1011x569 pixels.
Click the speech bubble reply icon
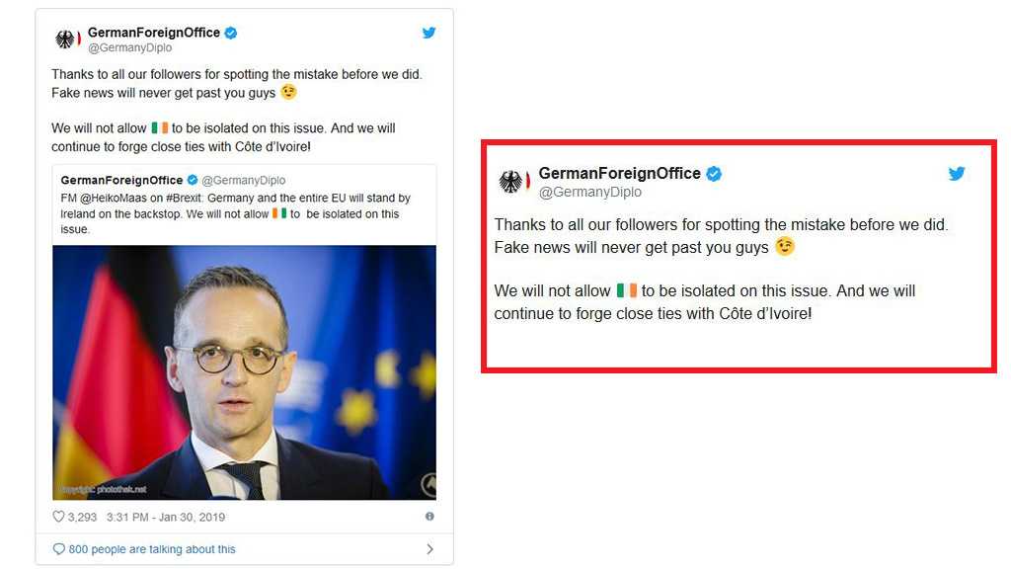58,549
